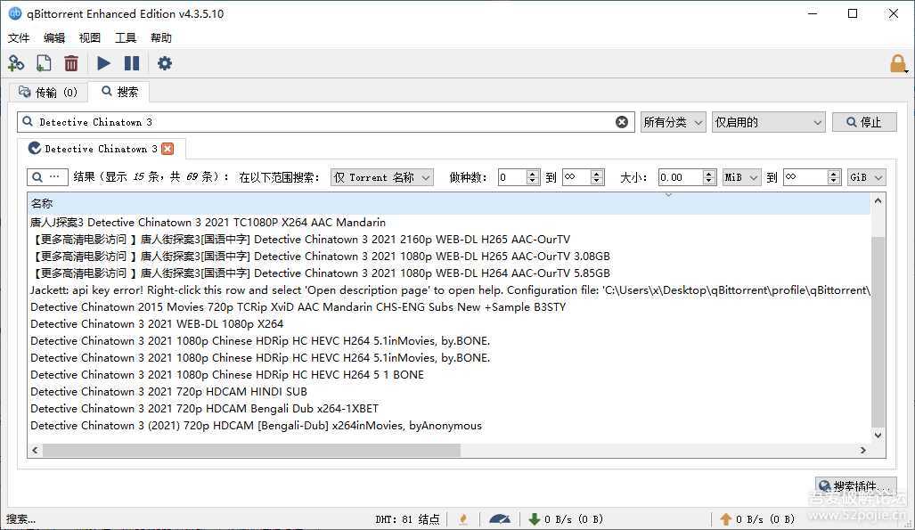Click the filter magnifier icon in results

point(37,177)
